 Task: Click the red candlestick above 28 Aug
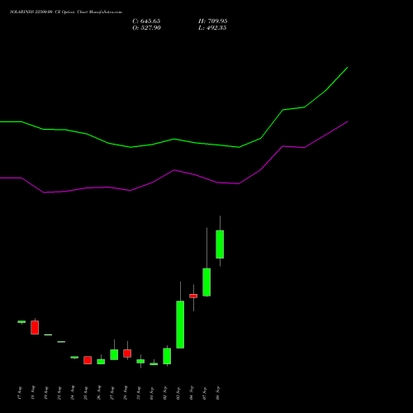tap(127, 354)
